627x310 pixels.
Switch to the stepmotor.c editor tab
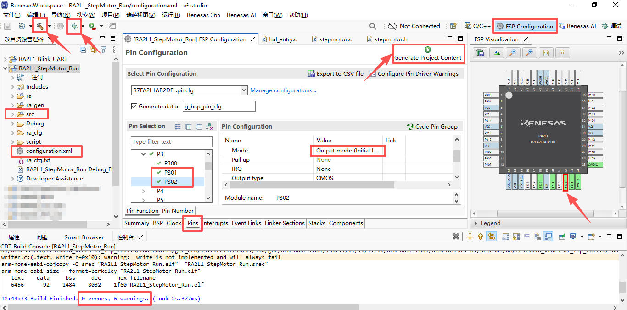(x=332, y=39)
